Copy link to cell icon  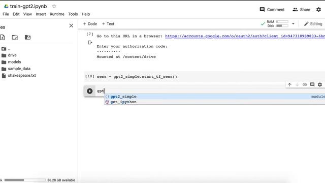click(x=305, y=85)
